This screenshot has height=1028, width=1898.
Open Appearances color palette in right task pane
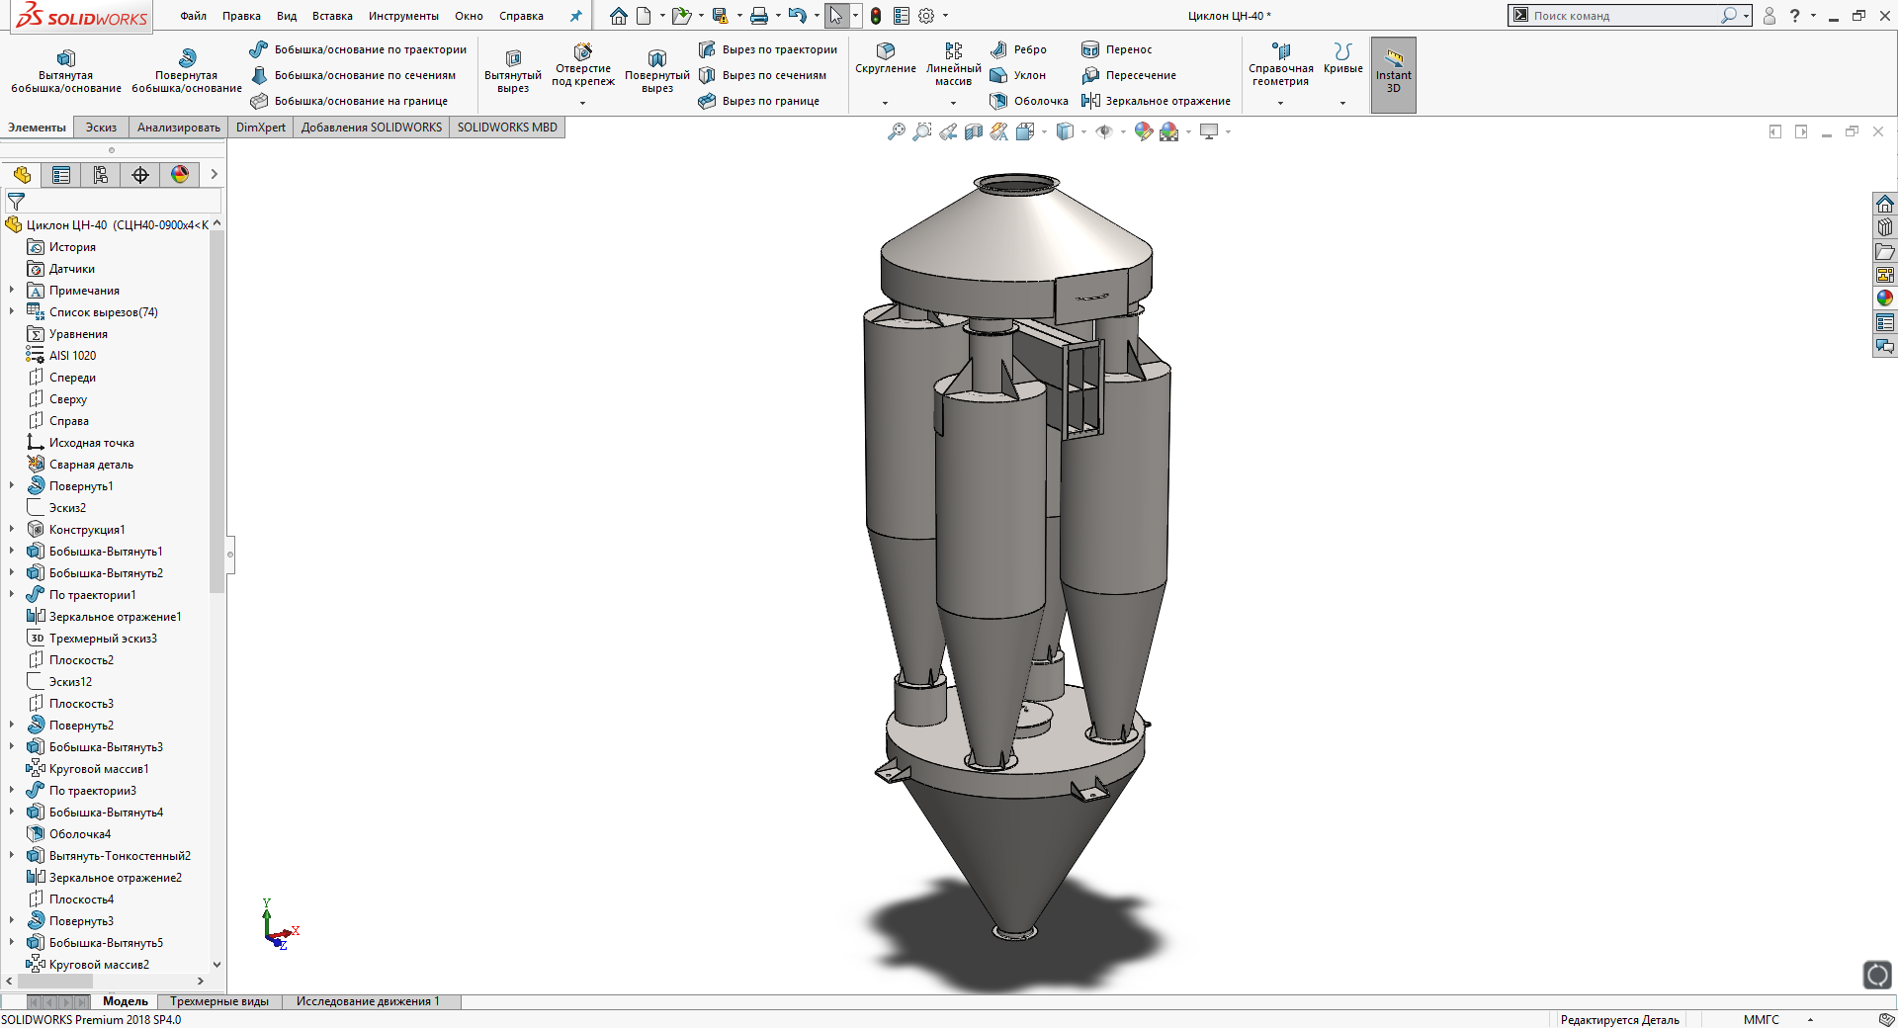1884,298
